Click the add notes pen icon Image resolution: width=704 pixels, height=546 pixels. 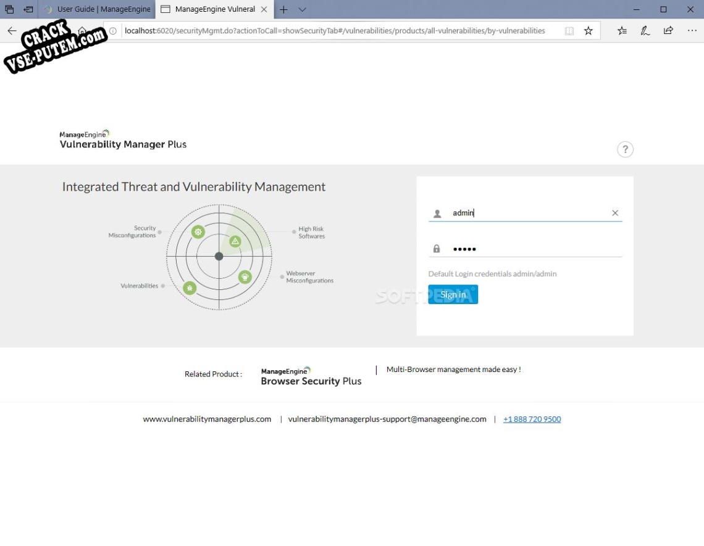click(x=645, y=30)
